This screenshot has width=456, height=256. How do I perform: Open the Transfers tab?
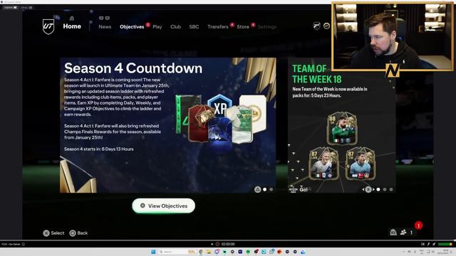[x=218, y=27]
